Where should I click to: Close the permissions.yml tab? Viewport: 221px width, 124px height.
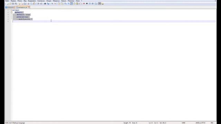[29, 7]
